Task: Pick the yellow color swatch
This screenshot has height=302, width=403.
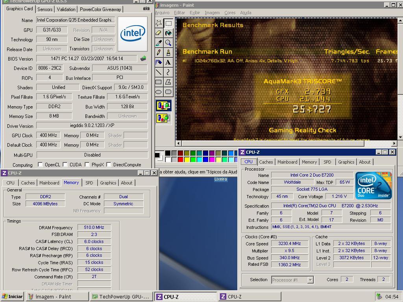Action: point(187,160)
